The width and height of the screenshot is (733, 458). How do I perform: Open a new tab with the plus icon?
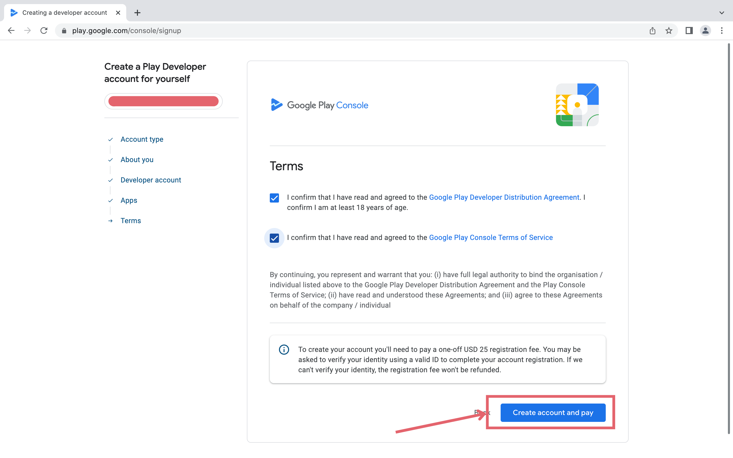[x=137, y=13]
